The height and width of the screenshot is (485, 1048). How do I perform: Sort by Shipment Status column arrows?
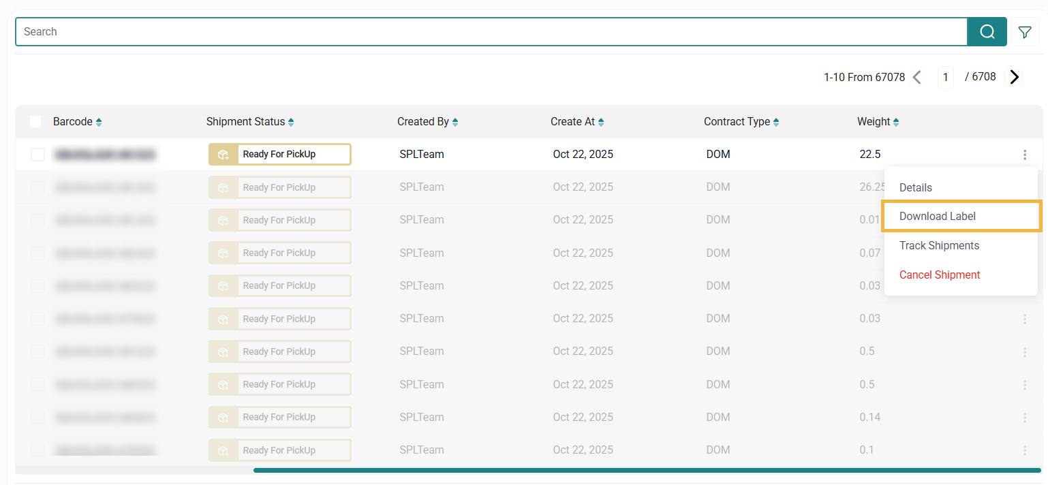tap(291, 122)
